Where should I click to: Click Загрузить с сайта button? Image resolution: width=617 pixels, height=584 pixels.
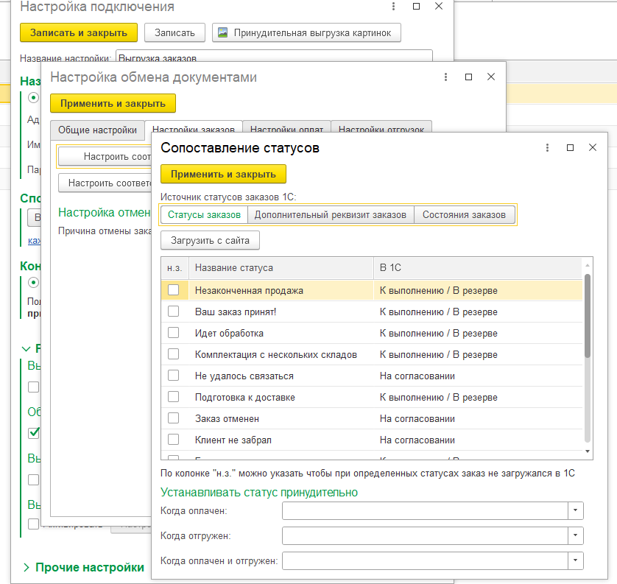tap(210, 240)
